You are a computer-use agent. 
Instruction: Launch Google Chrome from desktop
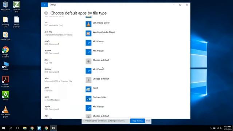tap(5, 52)
